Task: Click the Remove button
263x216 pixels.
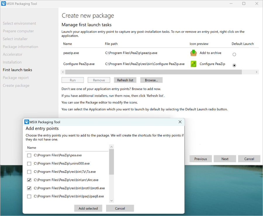Action: coord(99,80)
